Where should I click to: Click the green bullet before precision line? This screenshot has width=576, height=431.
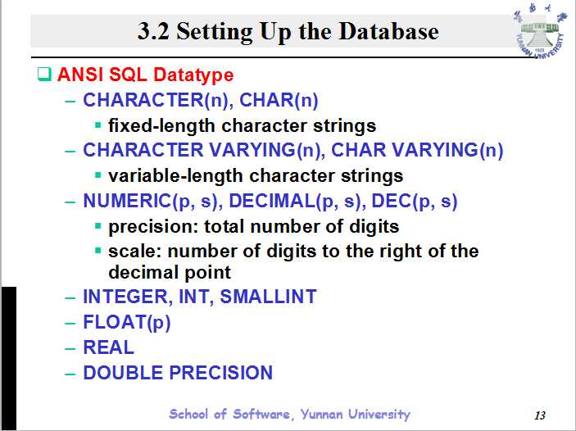tap(98, 226)
